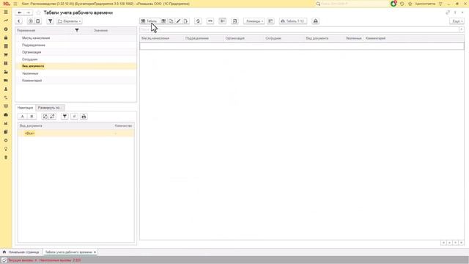
Task: Select the Комментарий filter row
Action: click(x=76, y=81)
